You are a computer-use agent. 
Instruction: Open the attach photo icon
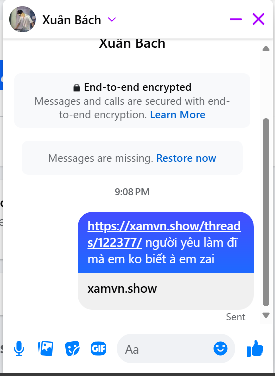(46, 348)
